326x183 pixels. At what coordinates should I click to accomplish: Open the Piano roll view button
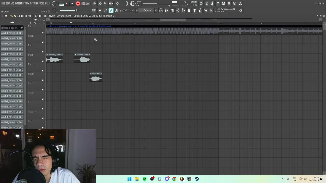pos(167,10)
